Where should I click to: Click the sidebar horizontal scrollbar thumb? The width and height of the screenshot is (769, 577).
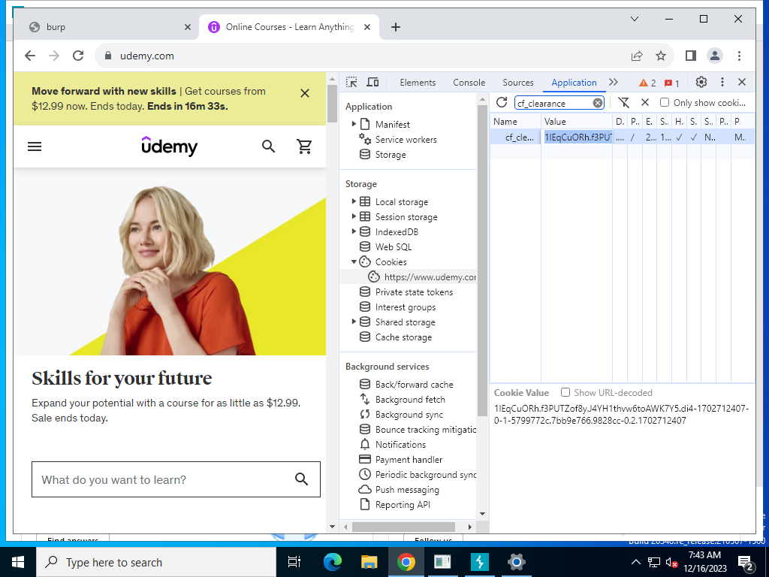tap(403, 527)
